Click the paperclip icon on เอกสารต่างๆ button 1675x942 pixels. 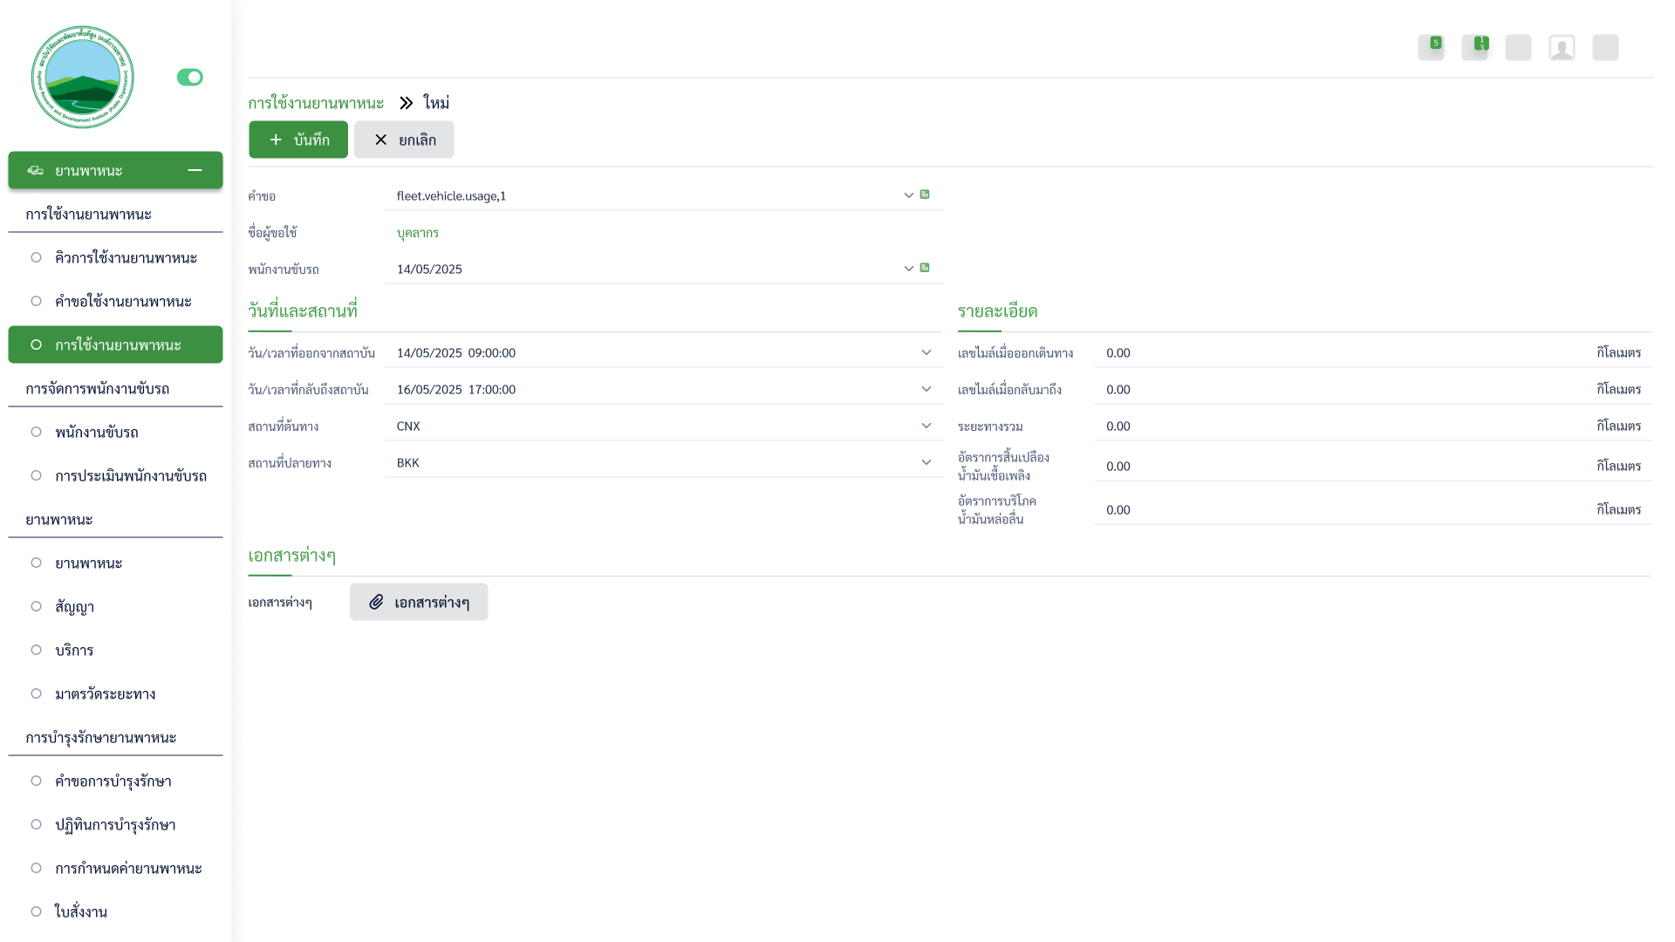click(x=376, y=602)
